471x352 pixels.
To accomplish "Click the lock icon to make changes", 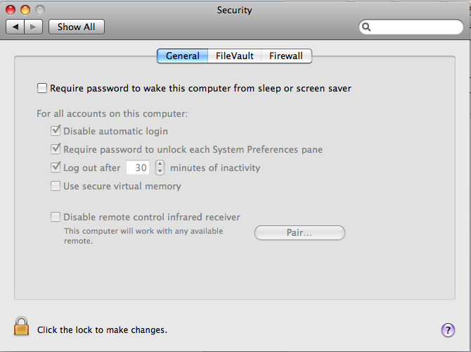I will 22,327.
